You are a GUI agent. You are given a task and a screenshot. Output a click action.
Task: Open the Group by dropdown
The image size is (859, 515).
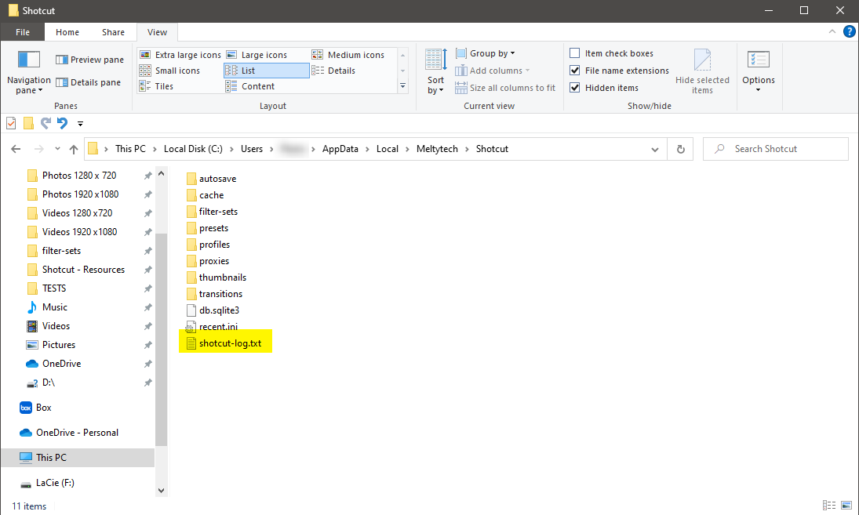point(486,53)
